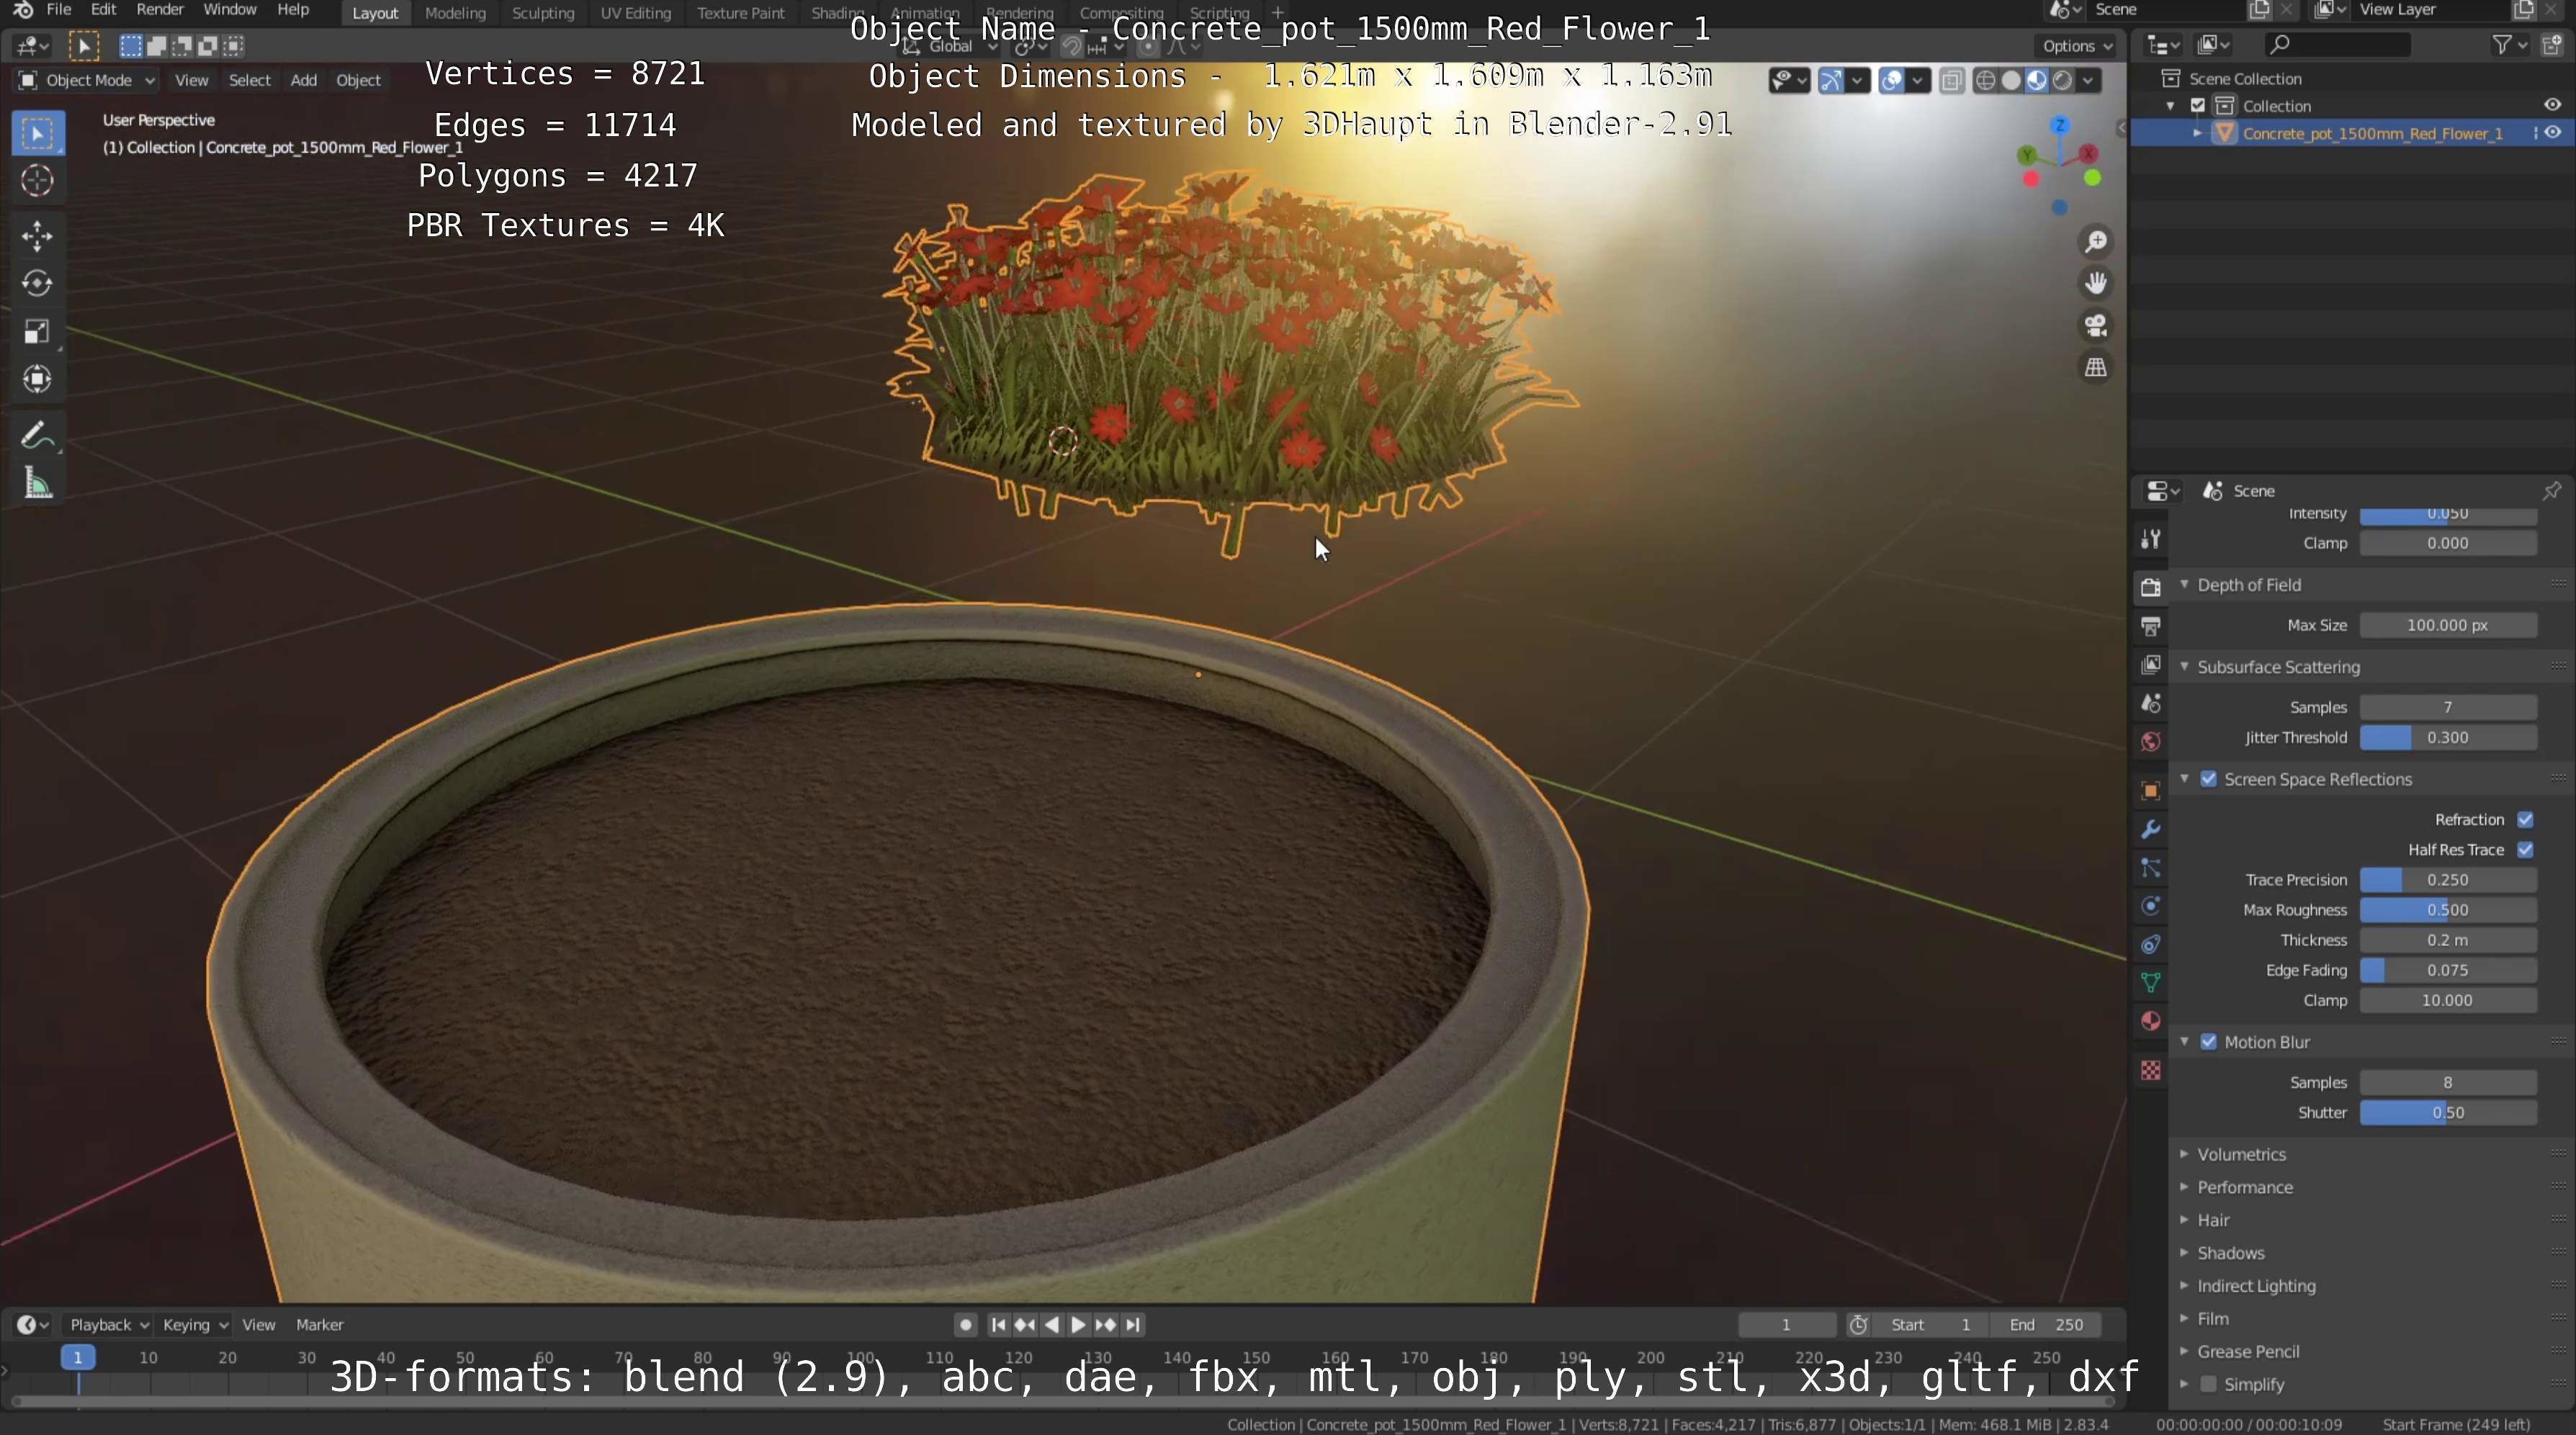Open the Output properties tab

(2150, 626)
